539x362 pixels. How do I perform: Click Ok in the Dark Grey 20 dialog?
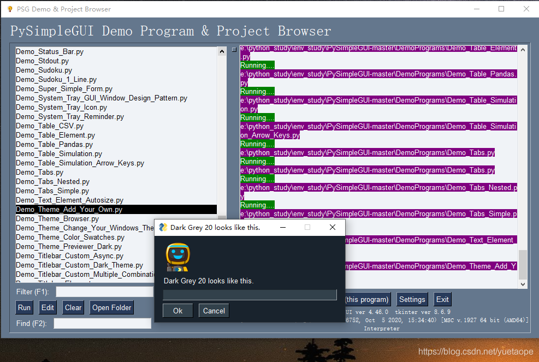(177, 311)
